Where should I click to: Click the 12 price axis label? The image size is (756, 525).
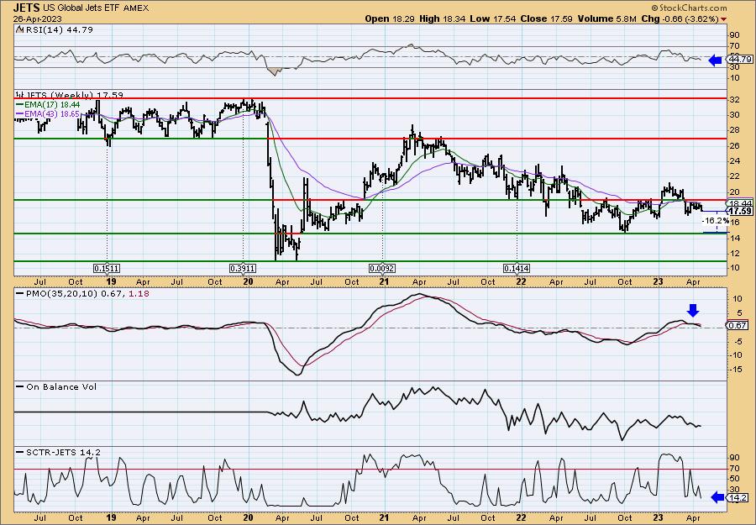click(x=735, y=253)
